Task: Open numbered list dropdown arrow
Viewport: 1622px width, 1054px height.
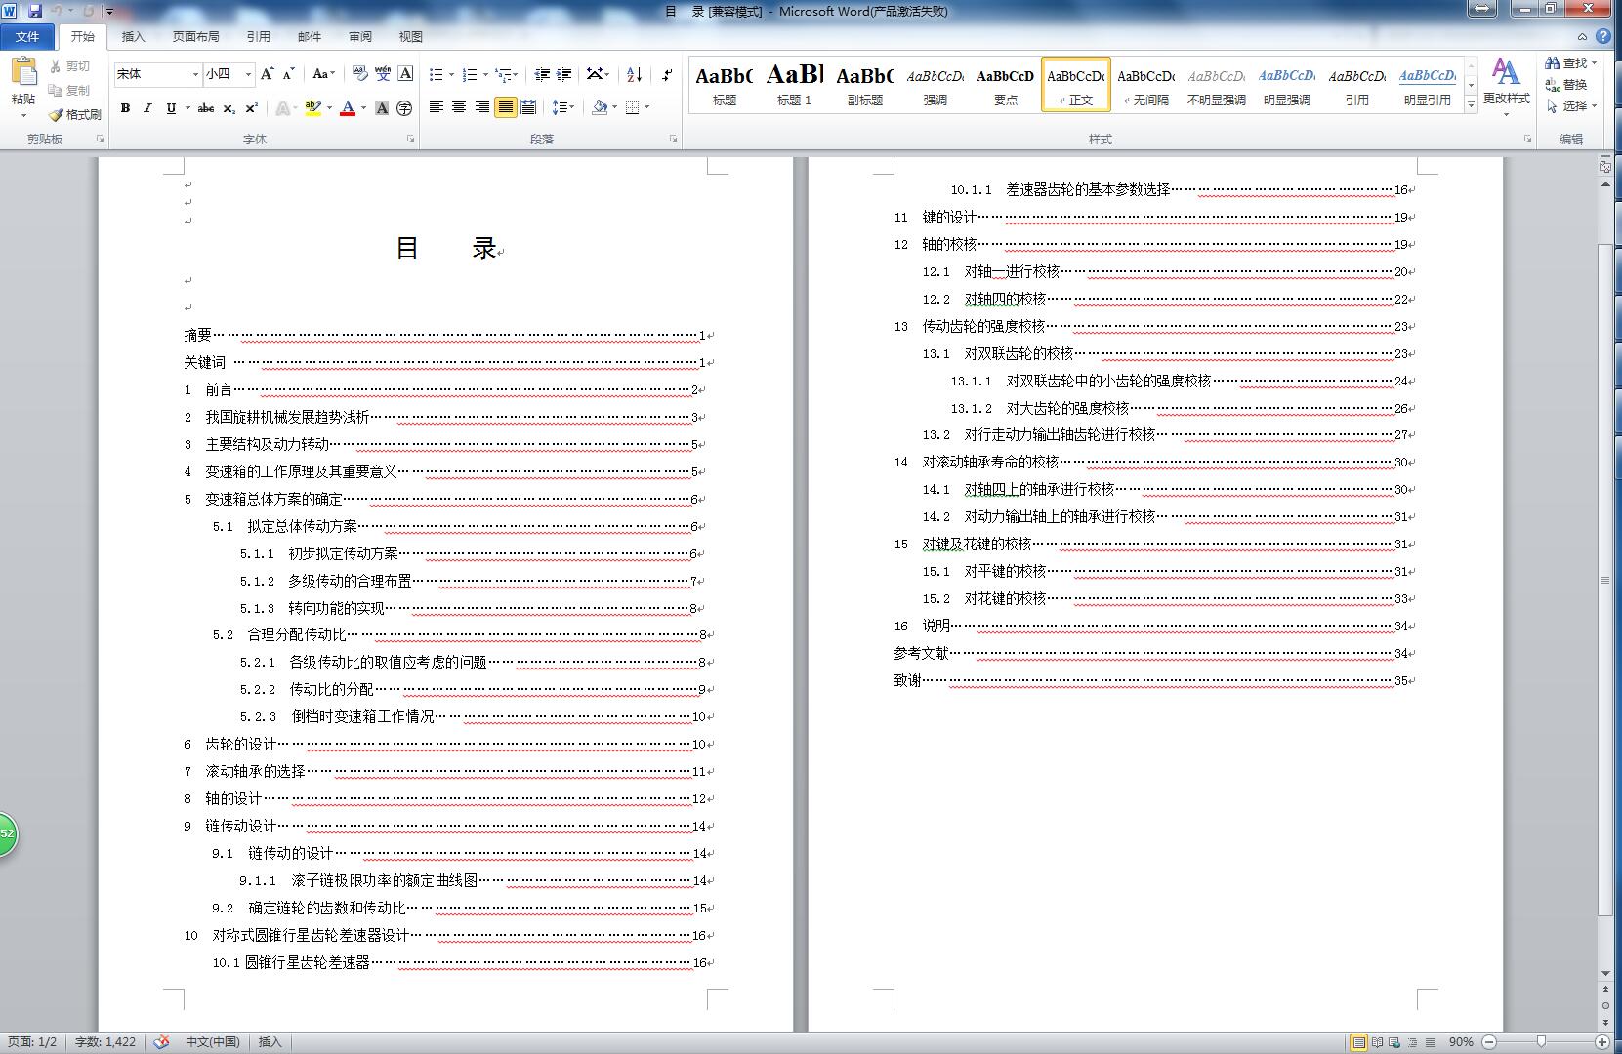Action: [485, 74]
